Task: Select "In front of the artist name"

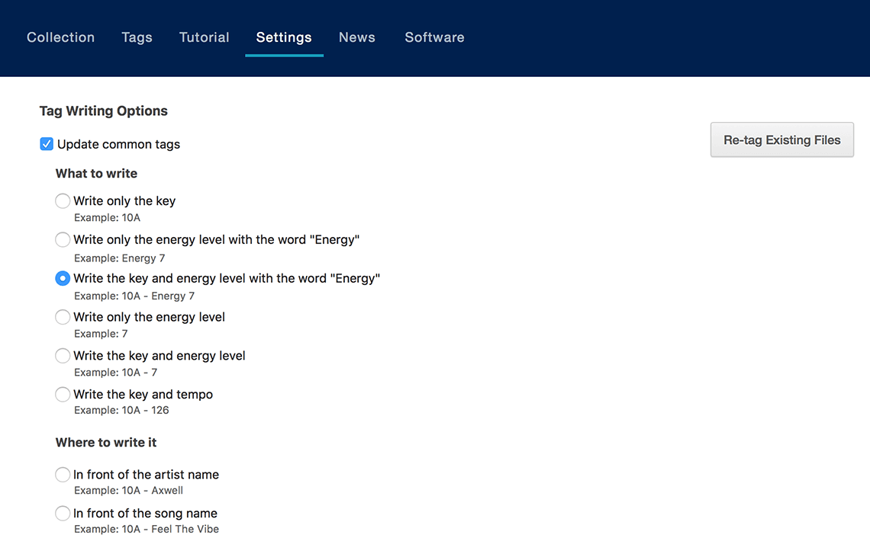Action: 63,475
